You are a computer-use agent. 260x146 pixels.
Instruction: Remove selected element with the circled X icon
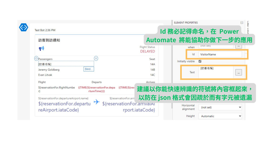pyautogui.click(x=96, y=59)
